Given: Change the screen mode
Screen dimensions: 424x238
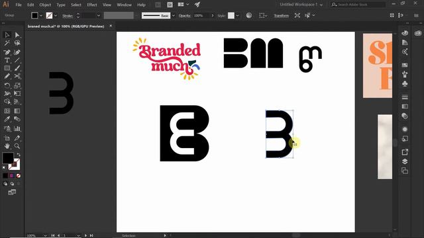Looking at the screenshot, I should [x=12, y=192].
